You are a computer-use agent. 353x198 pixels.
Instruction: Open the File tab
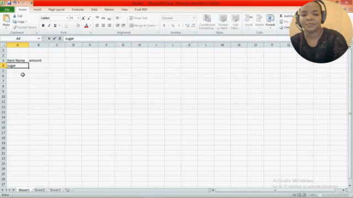[x=7, y=9]
